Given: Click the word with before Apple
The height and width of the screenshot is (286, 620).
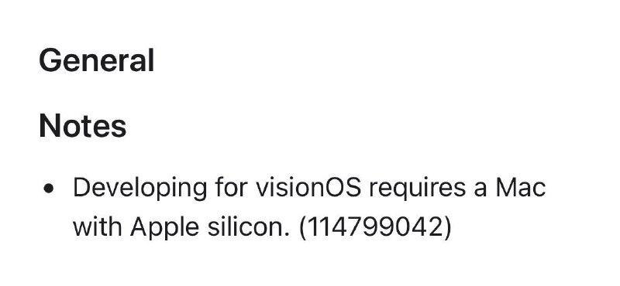Looking at the screenshot, I should 98,226.
